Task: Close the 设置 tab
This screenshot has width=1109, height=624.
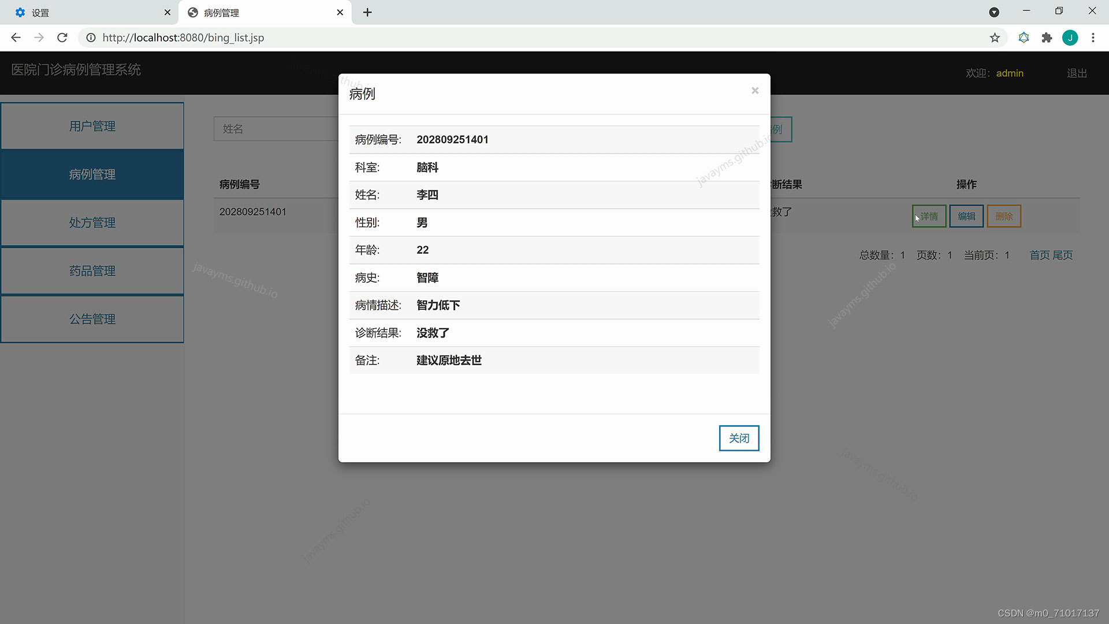Action: 168,12
